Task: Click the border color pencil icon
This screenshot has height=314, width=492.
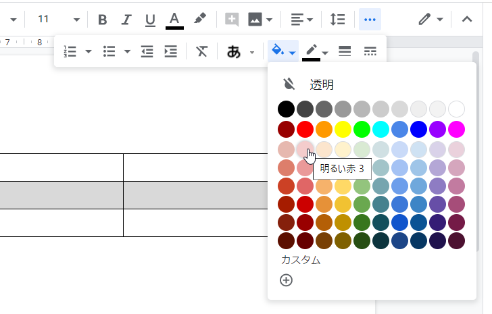Action: click(x=312, y=52)
